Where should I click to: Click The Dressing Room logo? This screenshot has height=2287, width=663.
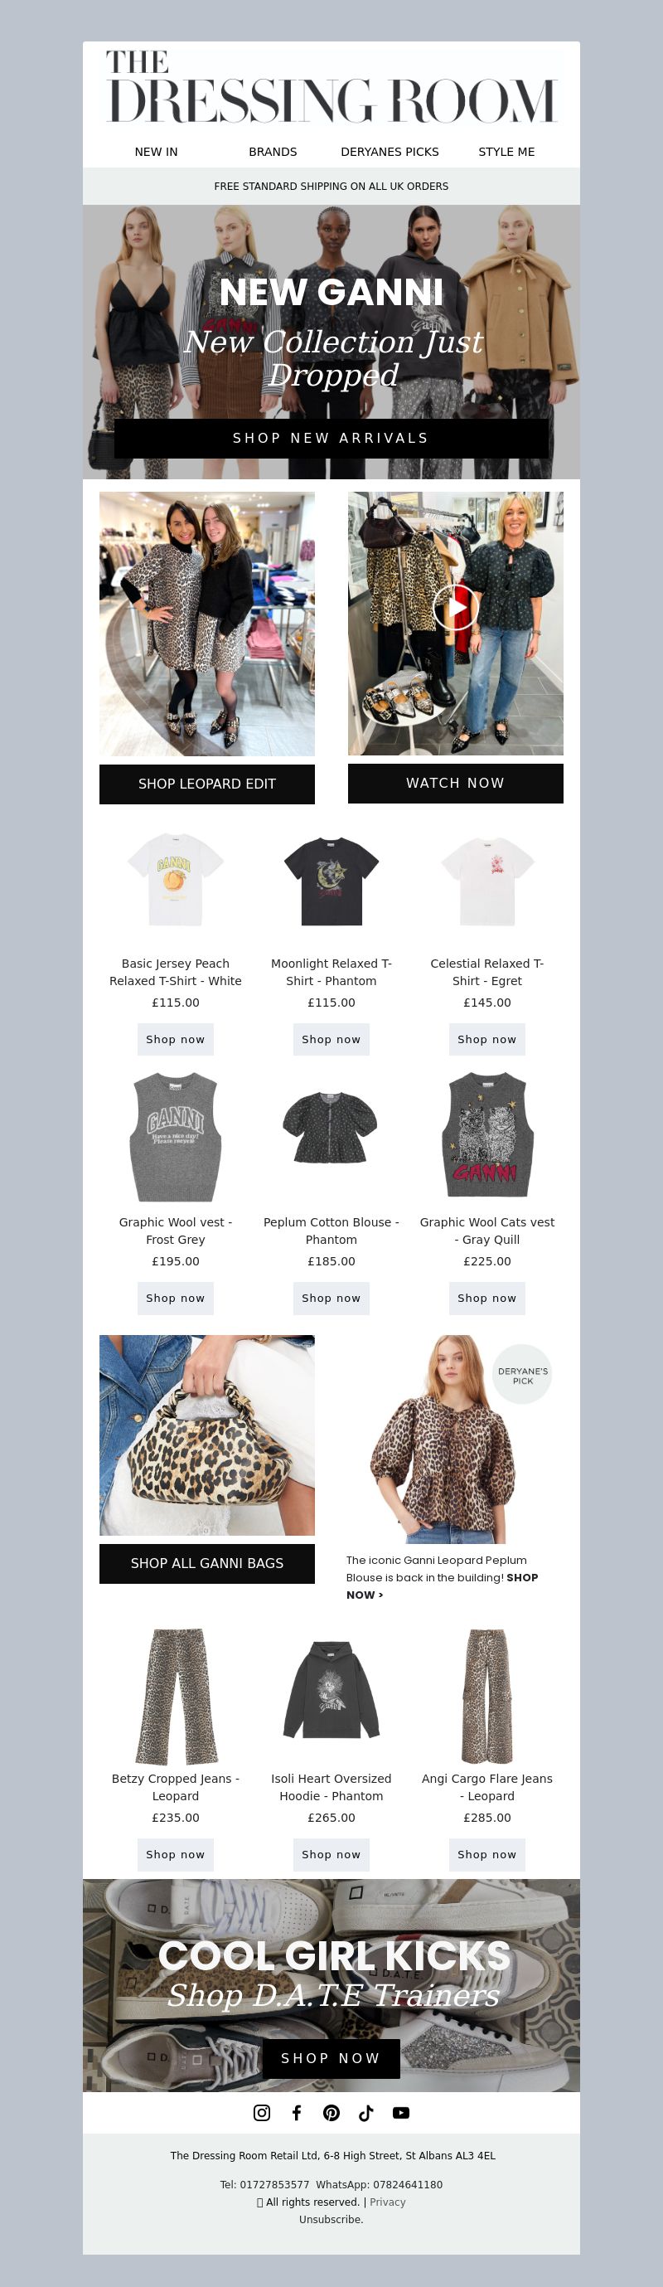[331, 87]
